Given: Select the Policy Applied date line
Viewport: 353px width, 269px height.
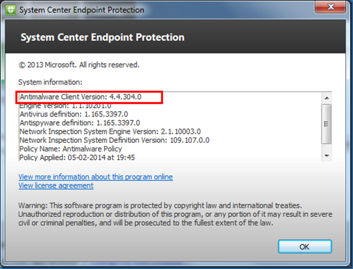Looking at the screenshot, I should (76, 157).
